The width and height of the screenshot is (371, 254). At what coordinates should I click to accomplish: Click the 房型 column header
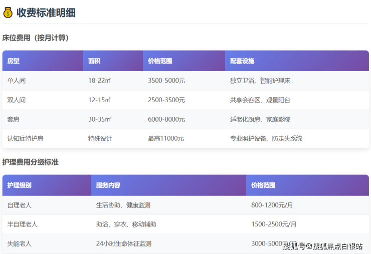(14, 61)
